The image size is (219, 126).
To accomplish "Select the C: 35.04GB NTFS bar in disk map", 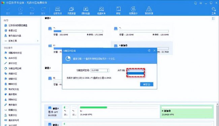I will pos(119,111).
